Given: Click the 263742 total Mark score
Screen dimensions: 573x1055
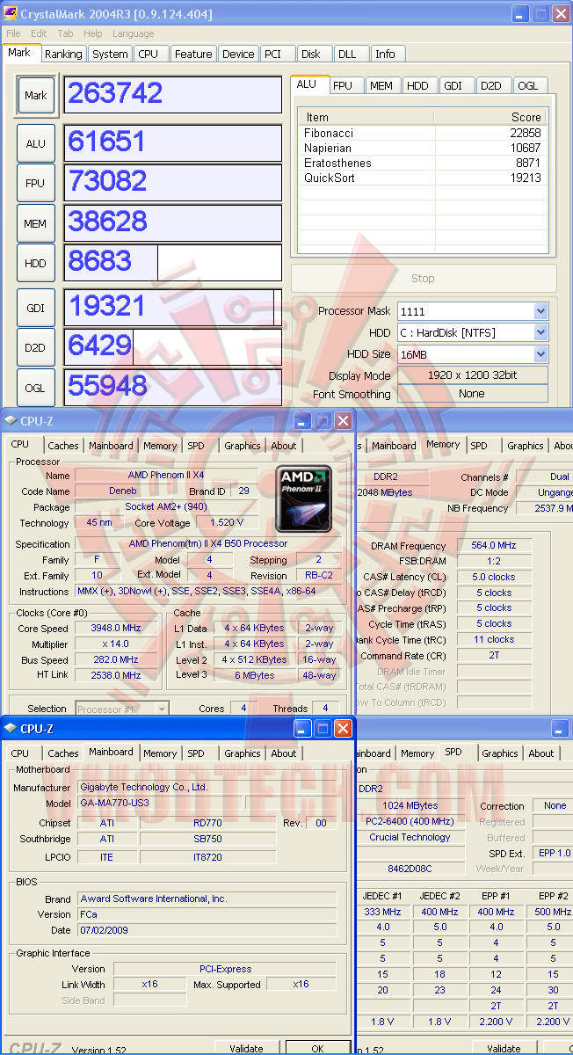Looking at the screenshot, I should coord(173,94).
